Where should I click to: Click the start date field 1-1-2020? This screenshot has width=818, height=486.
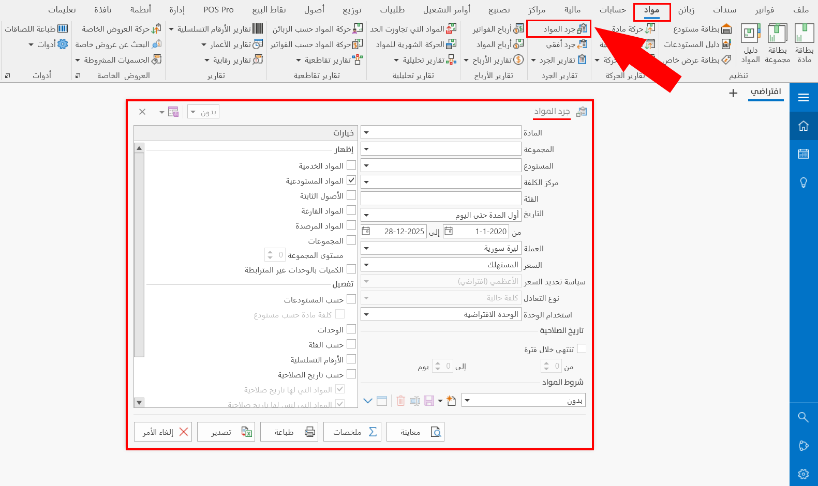click(x=475, y=232)
